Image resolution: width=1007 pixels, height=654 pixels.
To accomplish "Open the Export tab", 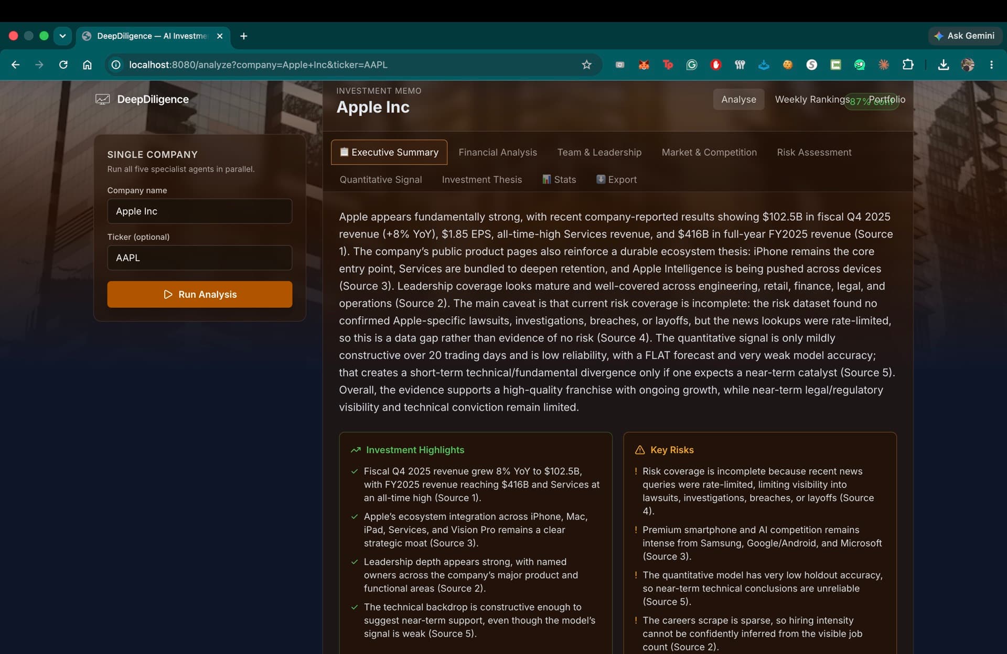I will click(616, 179).
